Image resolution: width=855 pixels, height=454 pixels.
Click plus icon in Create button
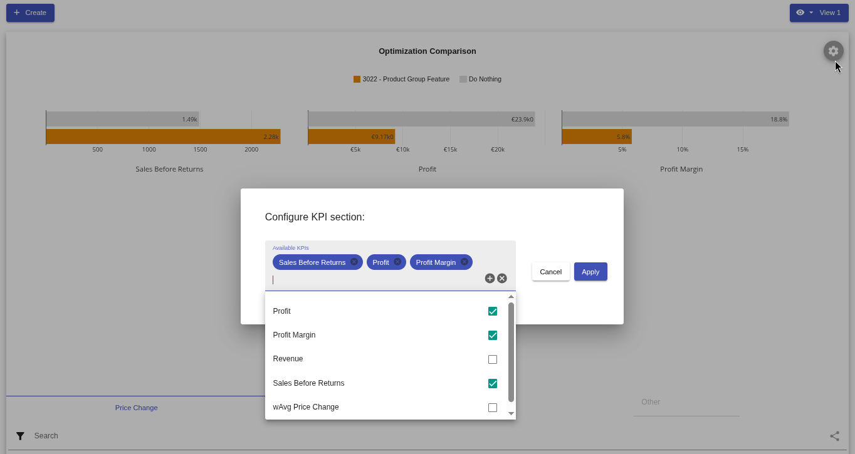tap(17, 13)
